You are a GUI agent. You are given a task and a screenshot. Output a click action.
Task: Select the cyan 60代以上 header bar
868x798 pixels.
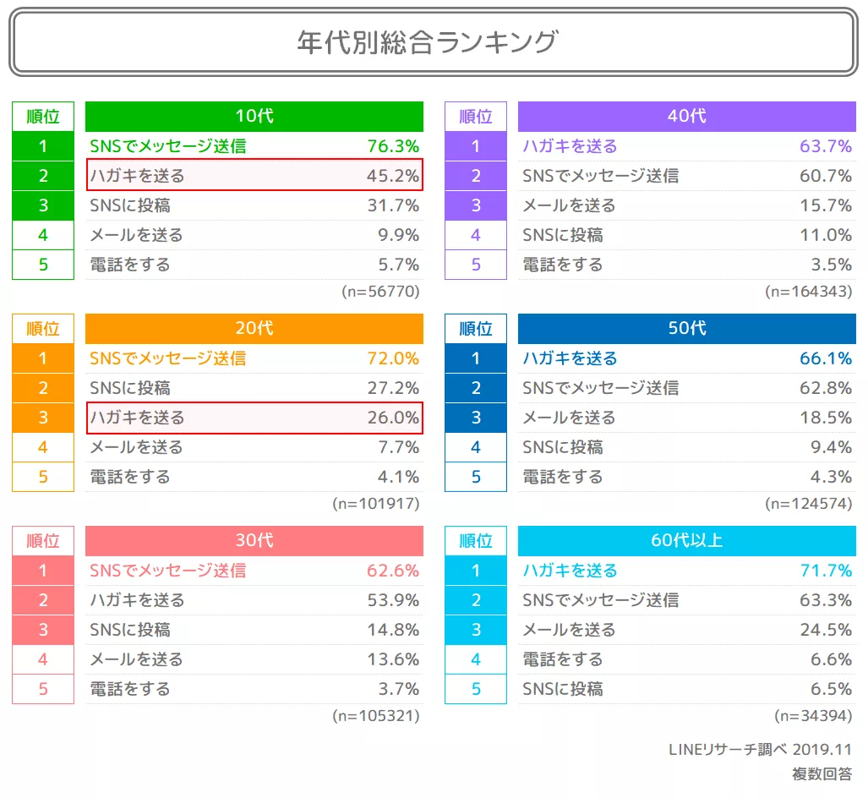[x=686, y=541]
